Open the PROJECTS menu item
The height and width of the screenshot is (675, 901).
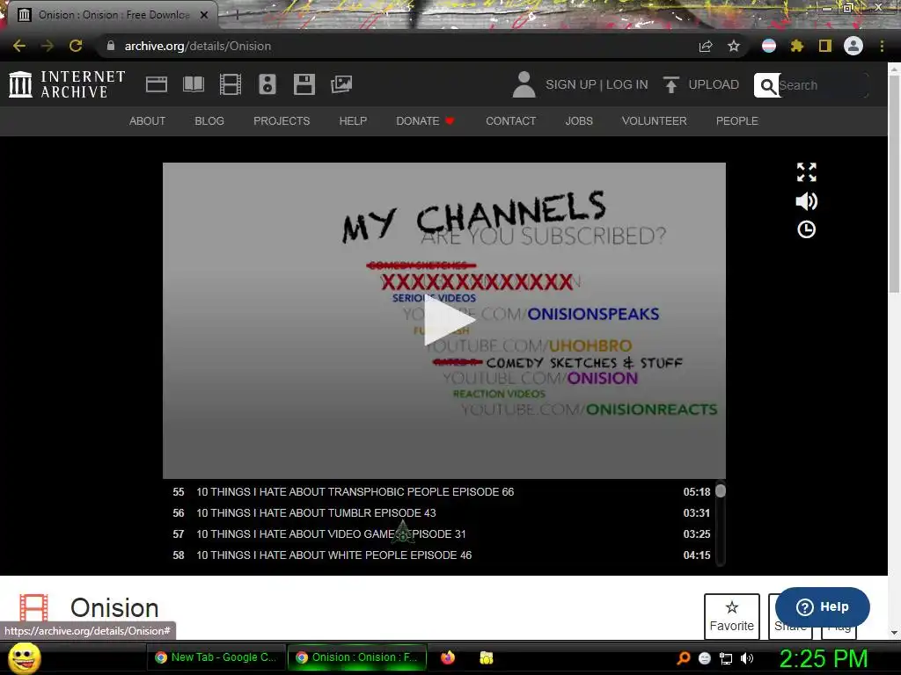[282, 121]
